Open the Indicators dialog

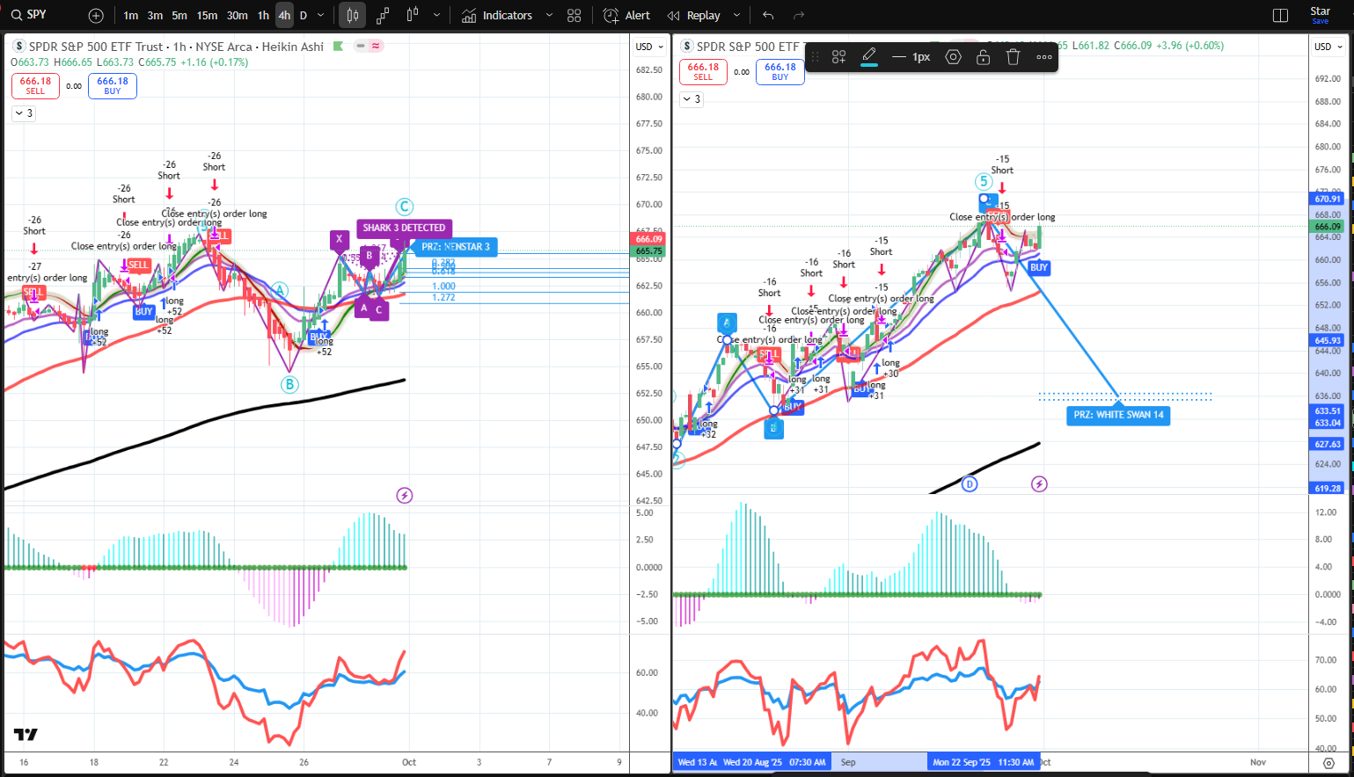tap(497, 16)
